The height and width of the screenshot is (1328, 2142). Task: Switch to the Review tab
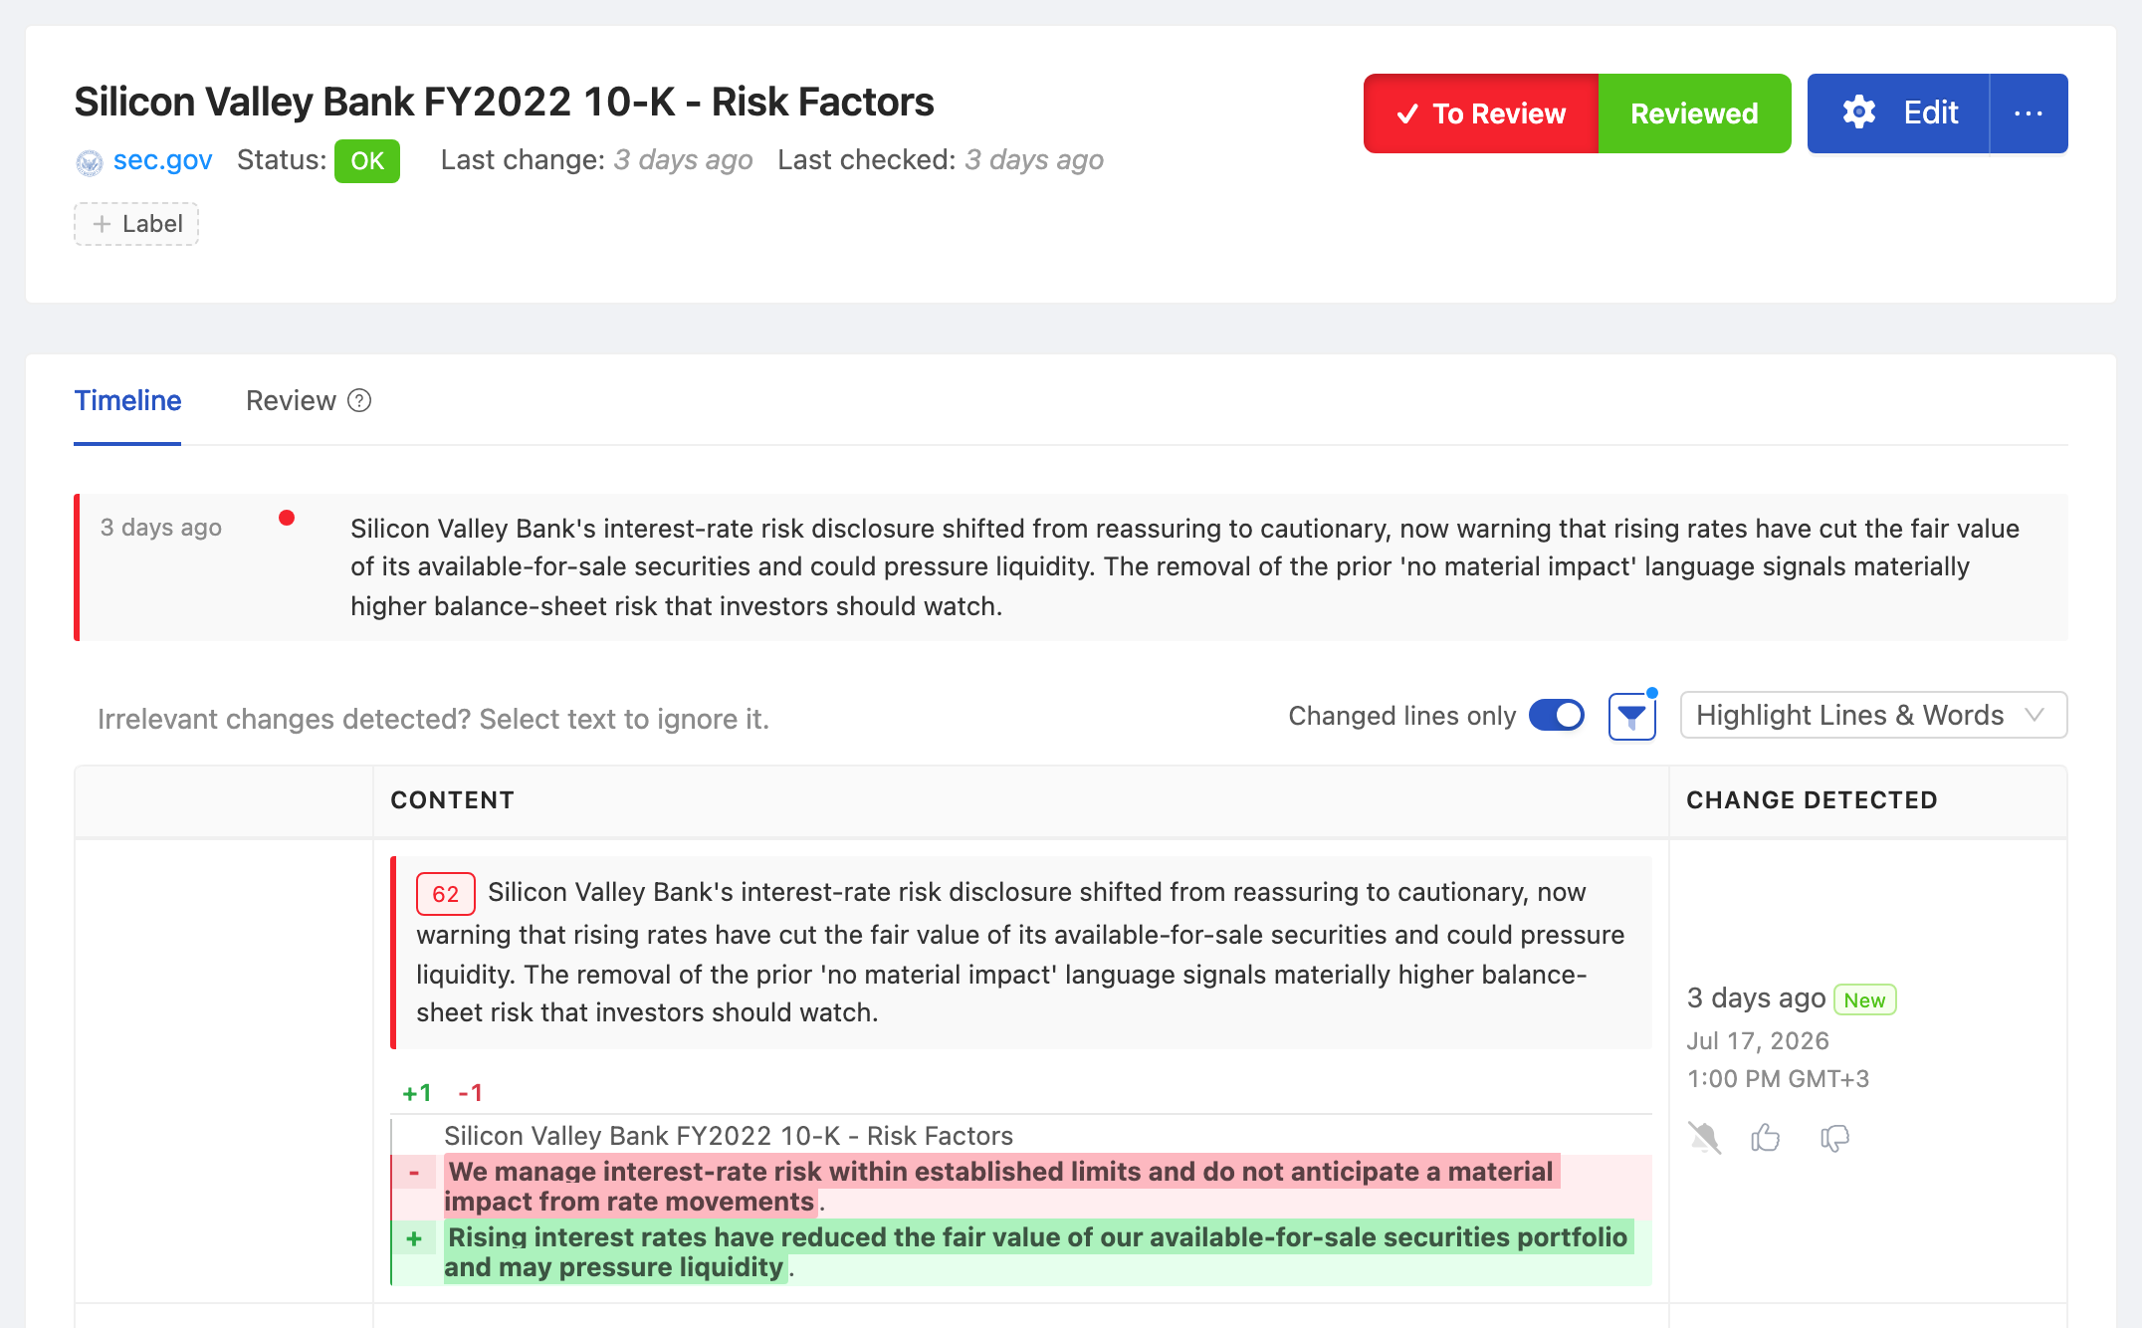(x=291, y=400)
